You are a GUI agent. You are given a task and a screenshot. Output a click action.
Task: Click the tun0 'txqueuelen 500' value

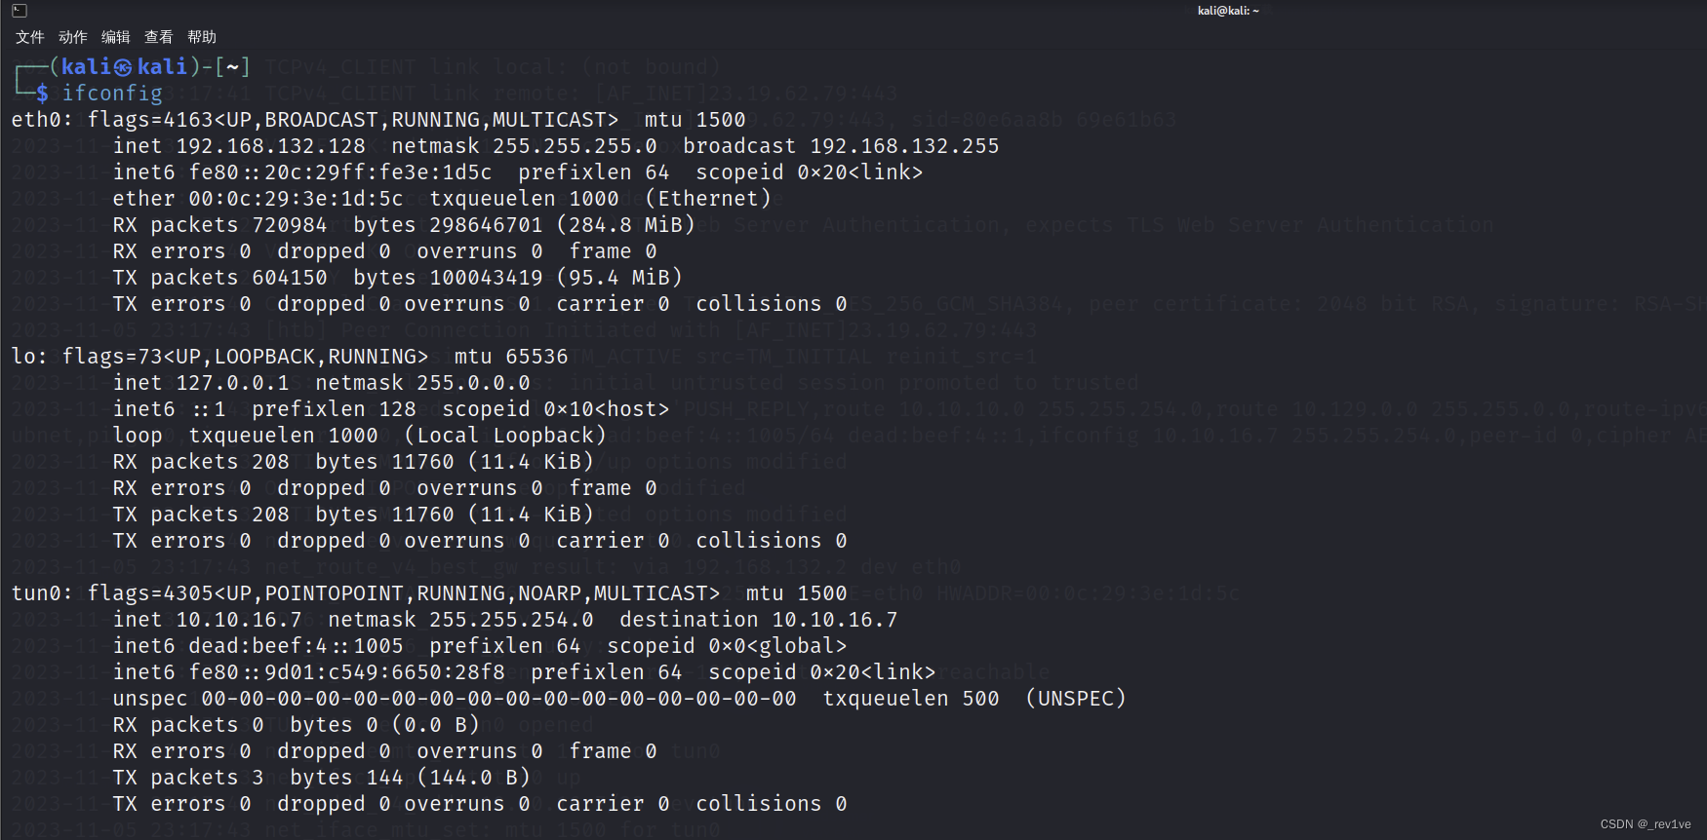coord(911,699)
